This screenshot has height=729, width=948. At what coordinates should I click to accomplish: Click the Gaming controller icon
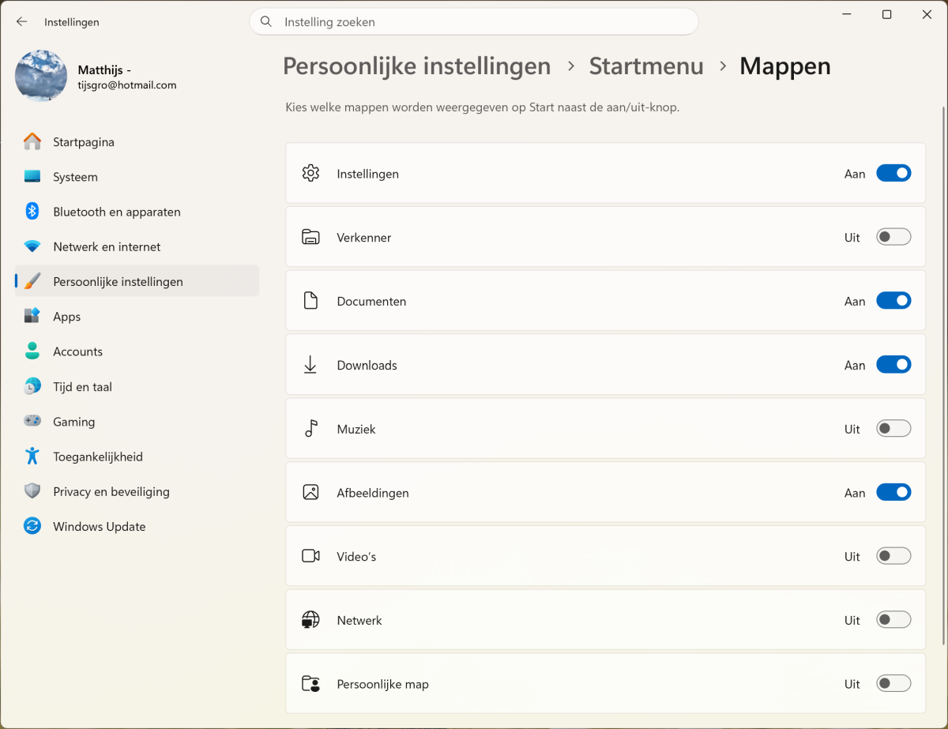pyautogui.click(x=32, y=422)
